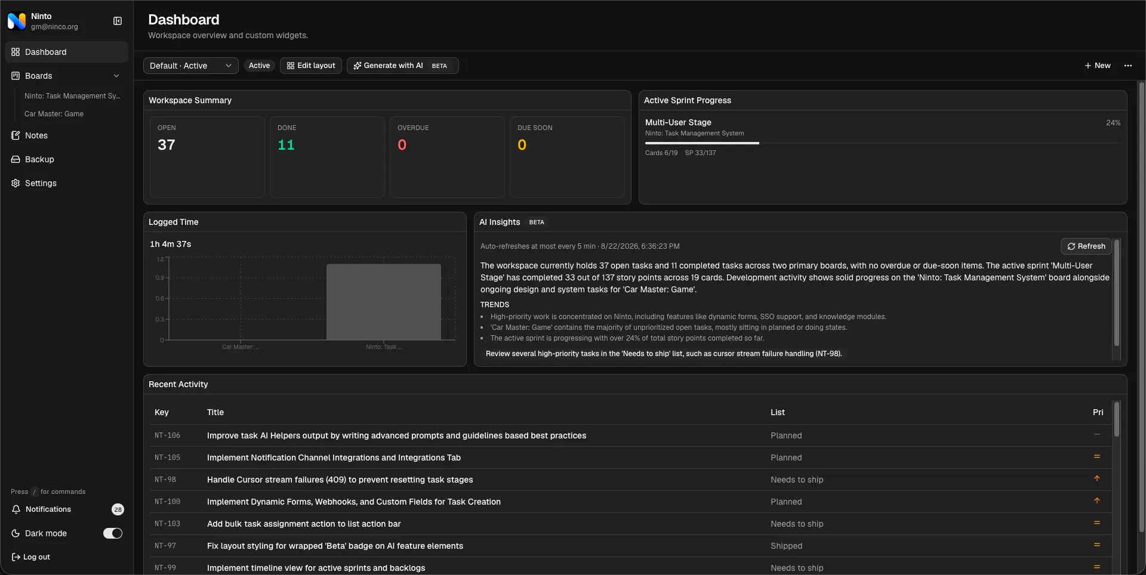Click the high priority arrow on NT-100
The height and width of the screenshot is (575, 1146).
point(1096,501)
